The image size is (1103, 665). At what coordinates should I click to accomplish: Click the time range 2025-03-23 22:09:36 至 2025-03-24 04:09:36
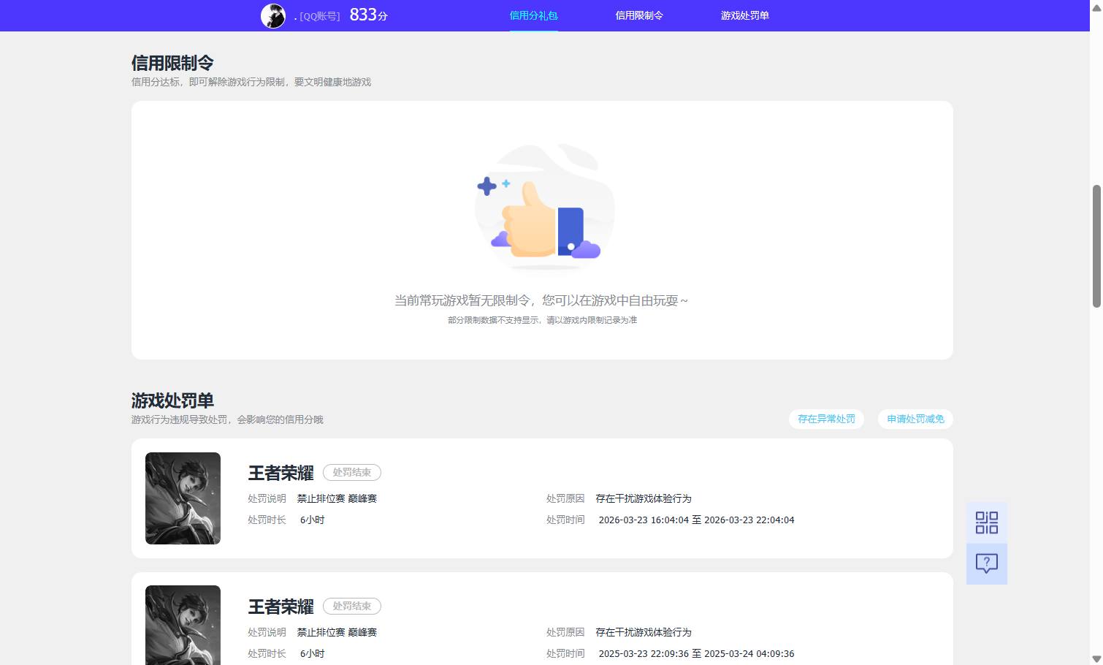(696, 654)
